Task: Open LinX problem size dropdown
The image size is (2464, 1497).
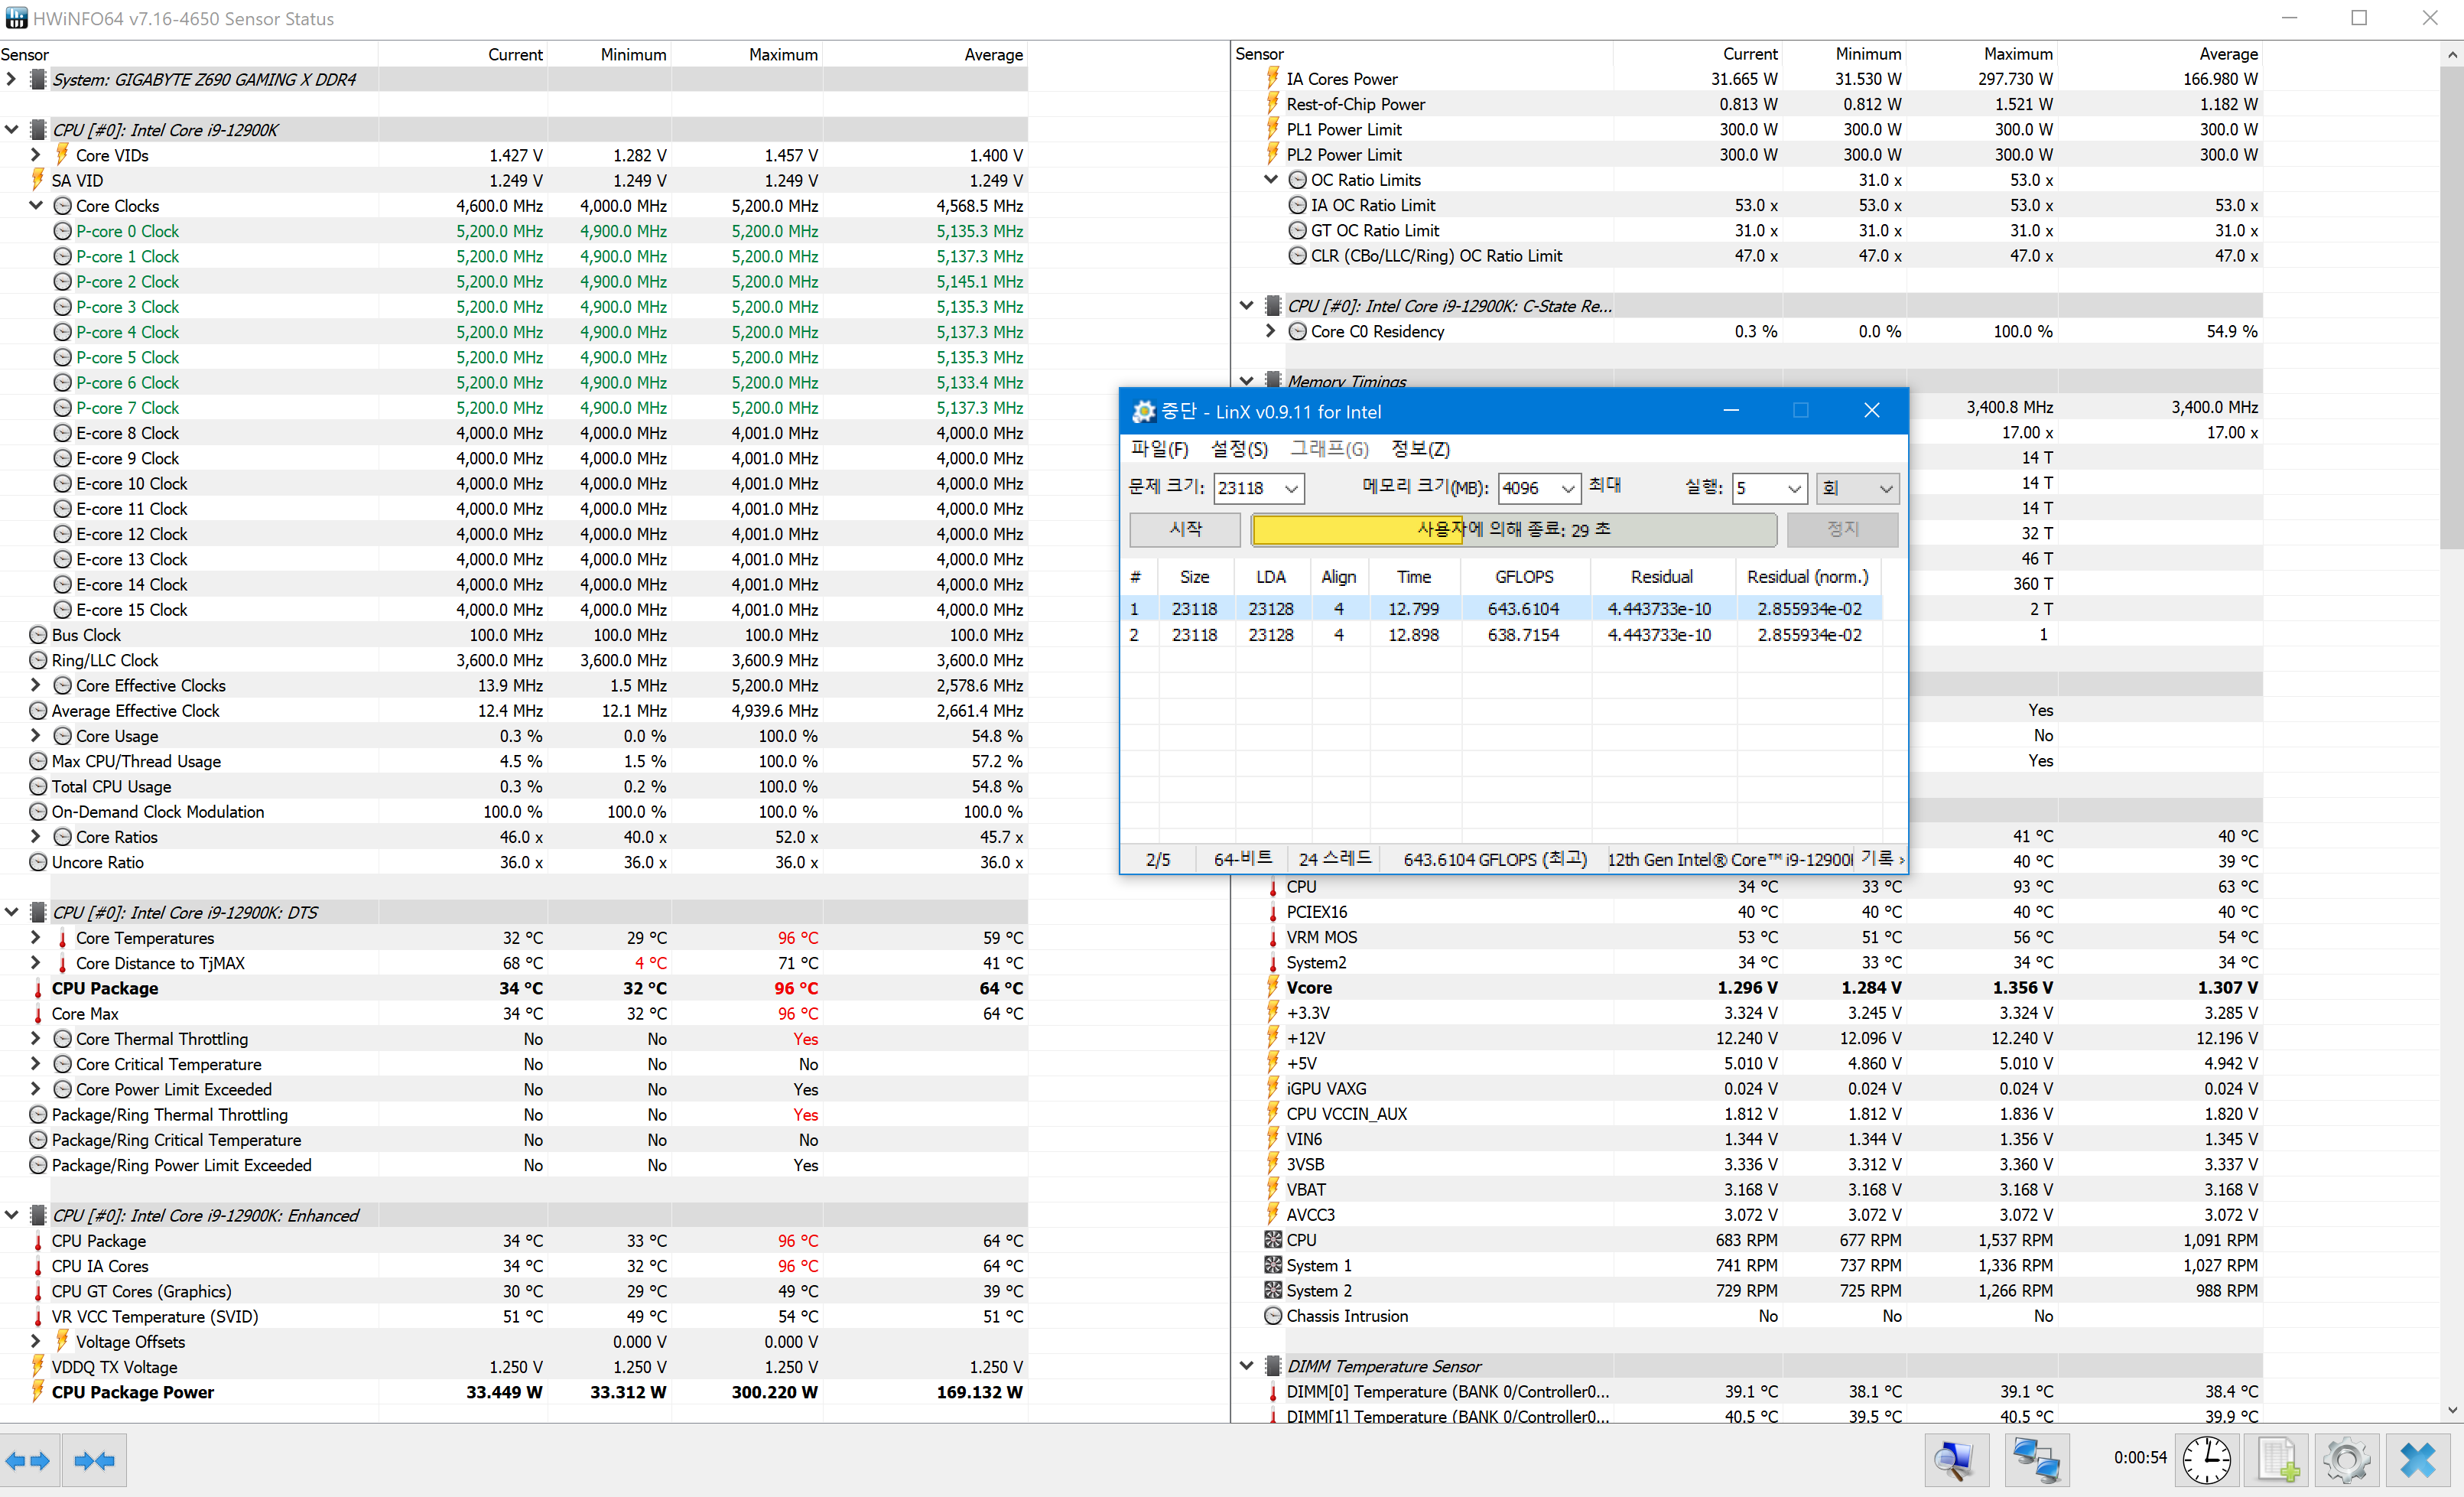Action: pos(1291,488)
